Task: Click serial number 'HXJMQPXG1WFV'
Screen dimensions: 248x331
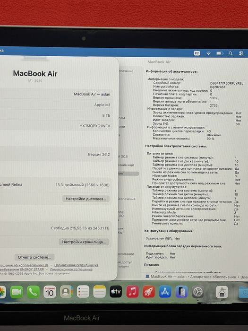Action: click(x=94, y=126)
